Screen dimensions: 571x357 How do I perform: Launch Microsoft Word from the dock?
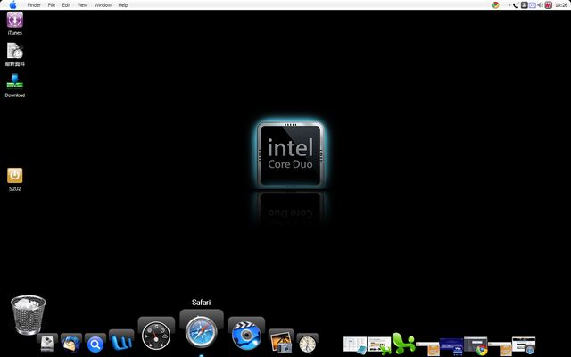point(121,341)
